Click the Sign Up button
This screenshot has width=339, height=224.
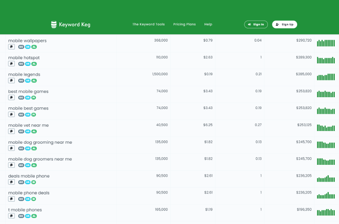coord(284,25)
